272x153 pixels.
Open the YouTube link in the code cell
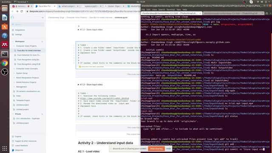tap(105, 98)
